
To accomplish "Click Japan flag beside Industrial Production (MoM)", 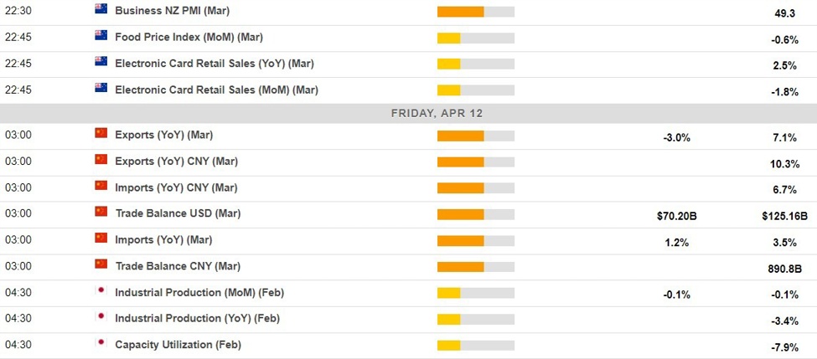I will pos(101,292).
